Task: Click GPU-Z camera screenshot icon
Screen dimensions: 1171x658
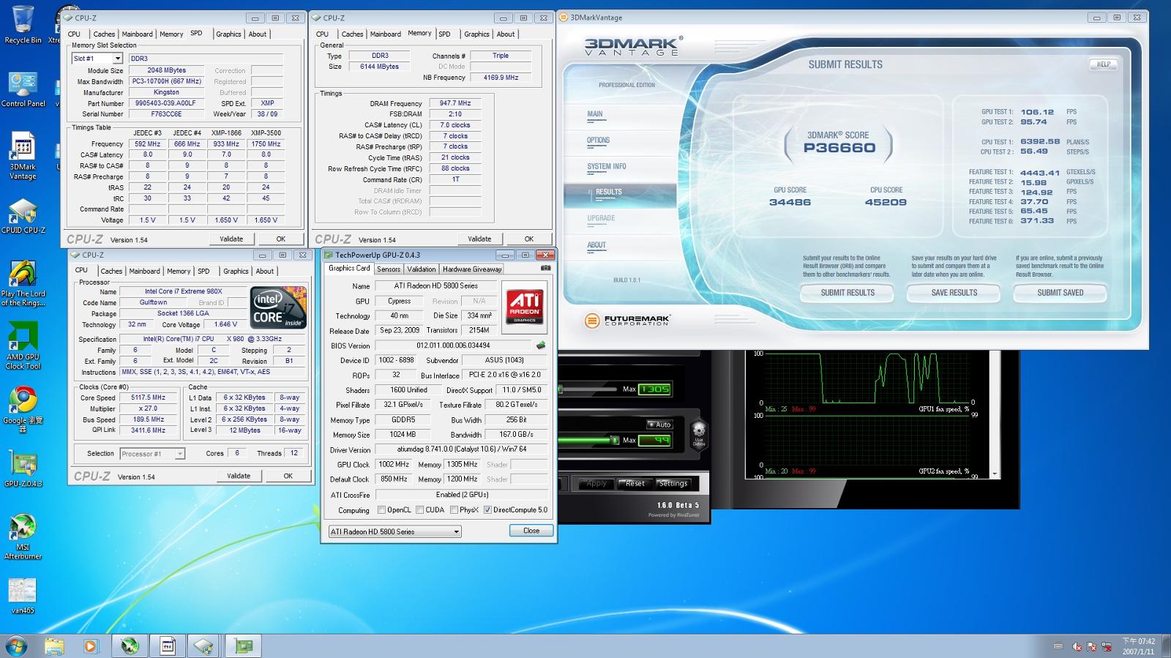Action: [545, 269]
